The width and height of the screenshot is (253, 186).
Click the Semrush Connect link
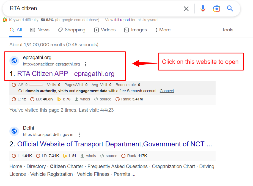coord(167,91)
